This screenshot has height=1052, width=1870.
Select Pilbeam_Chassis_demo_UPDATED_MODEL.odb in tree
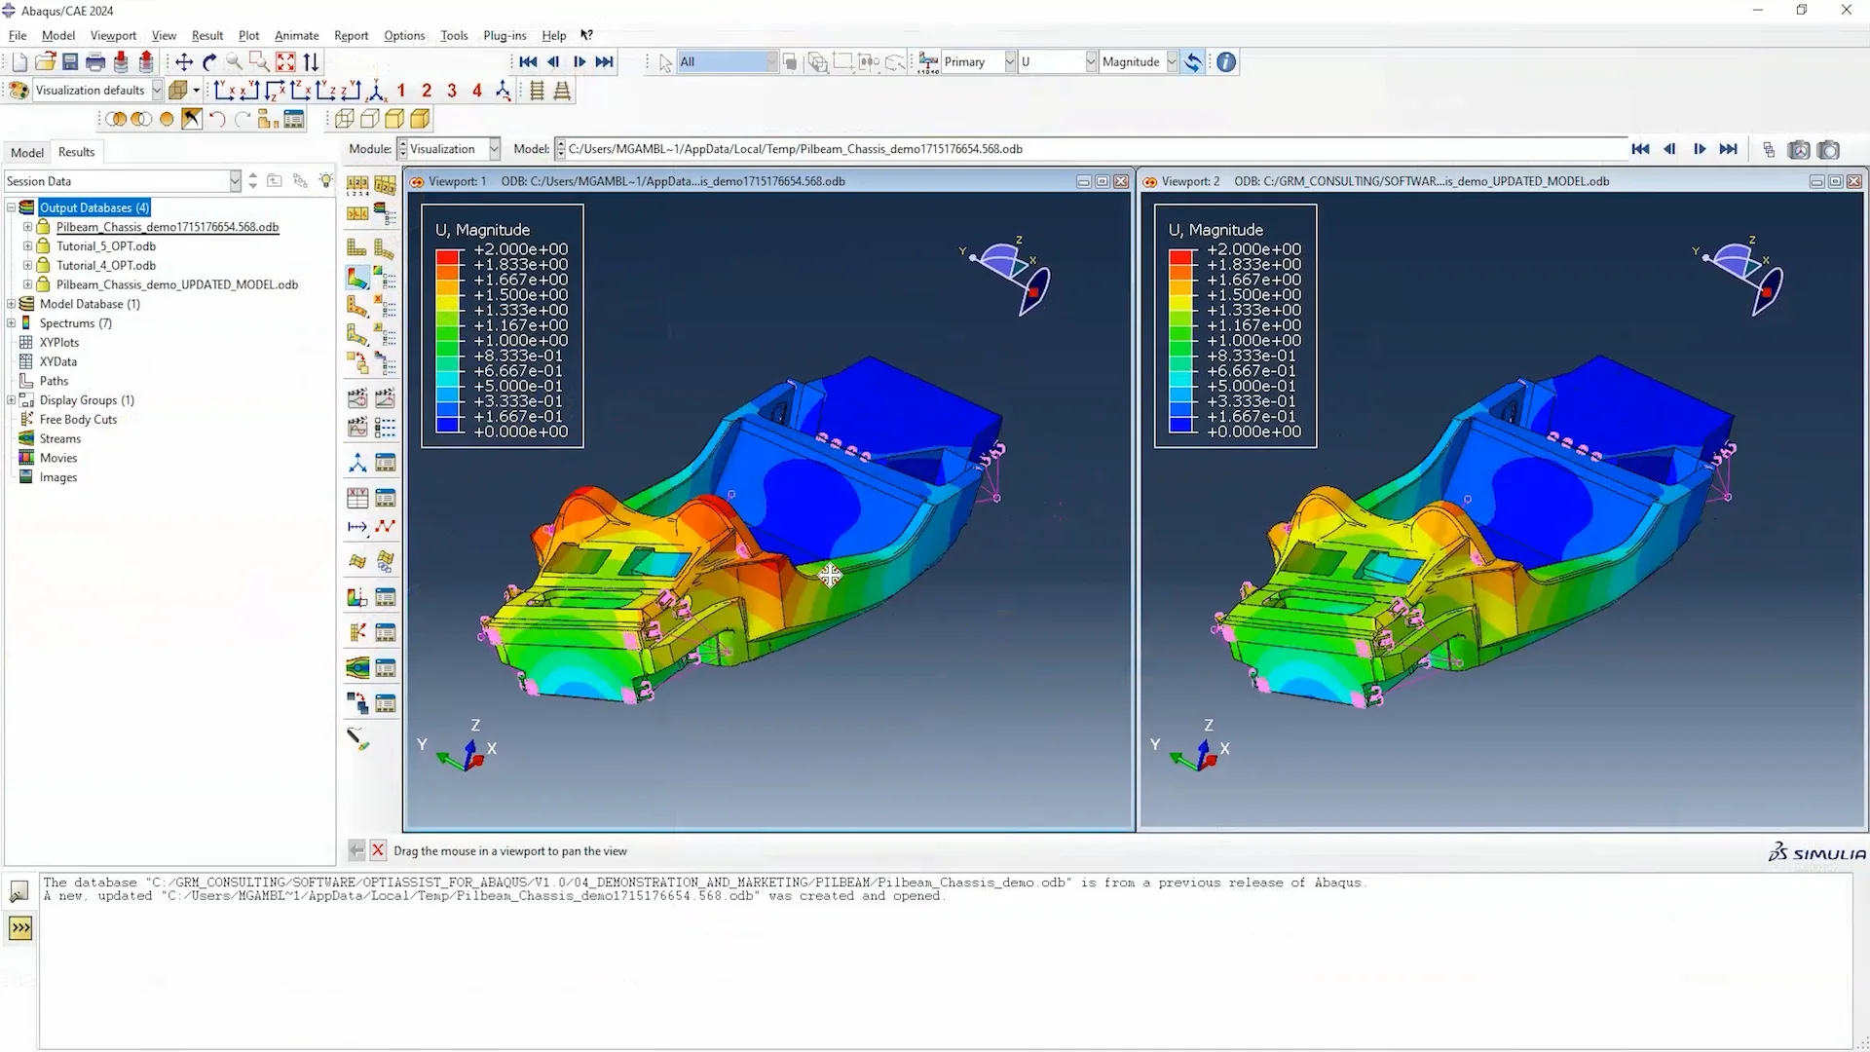pyautogui.click(x=177, y=284)
